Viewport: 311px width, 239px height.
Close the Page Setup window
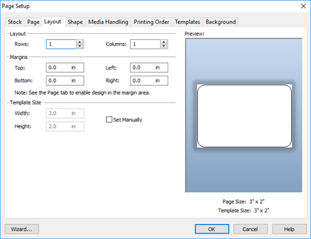pyautogui.click(x=303, y=6)
